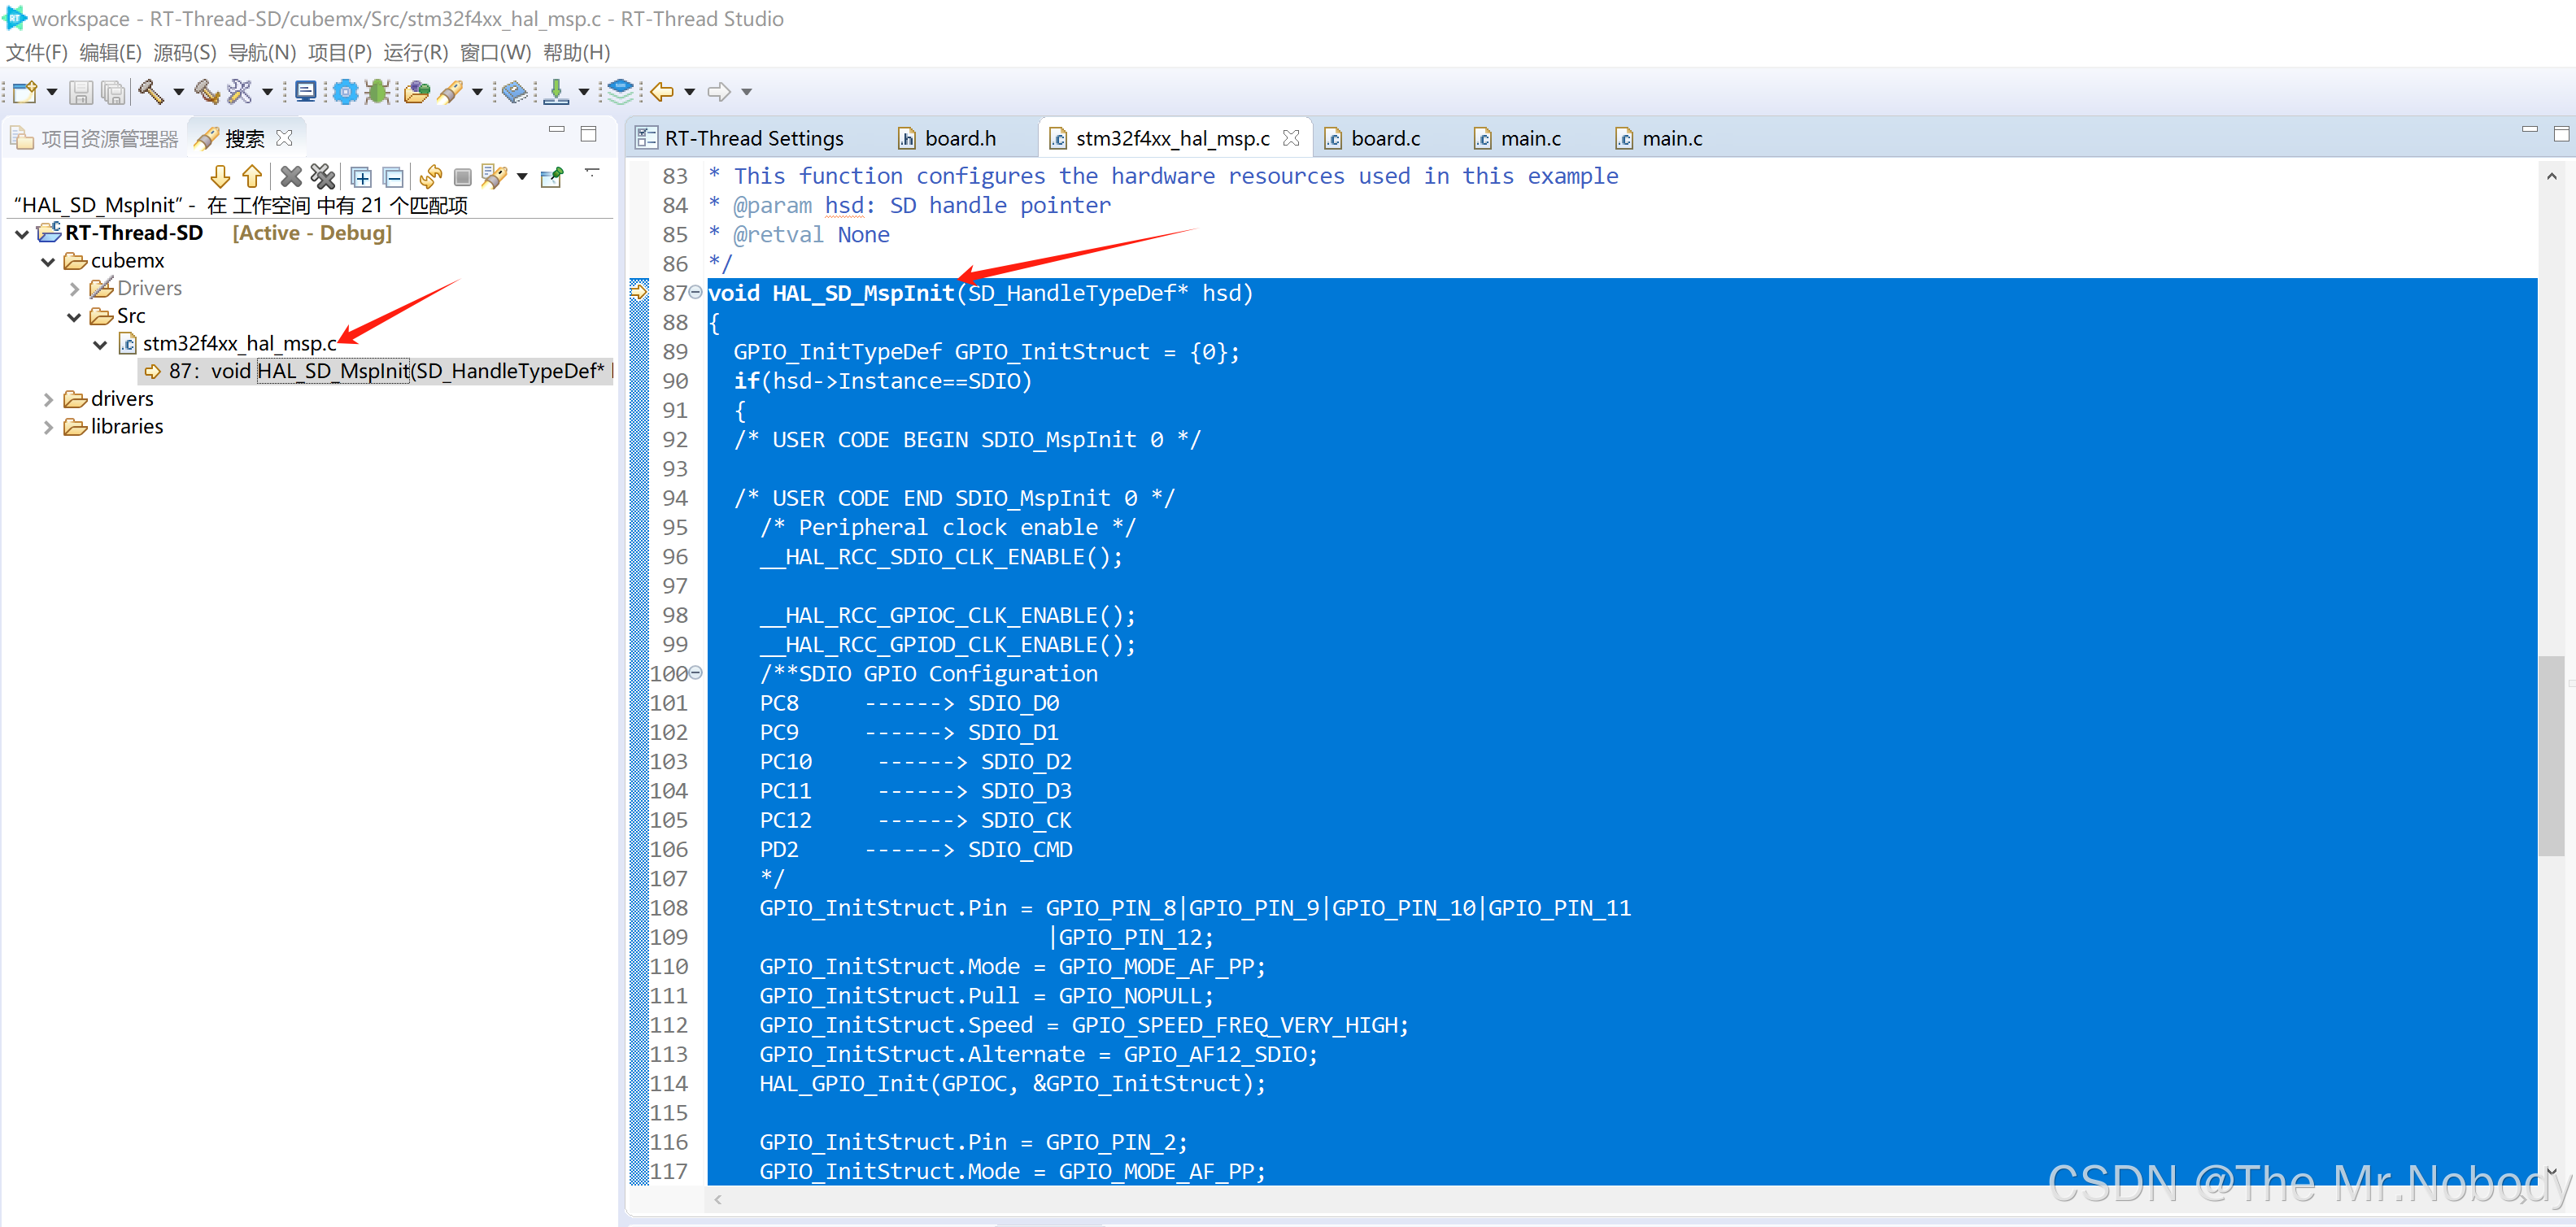Click the Build hammer icon
2576x1227 pixels.
click(x=150, y=92)
